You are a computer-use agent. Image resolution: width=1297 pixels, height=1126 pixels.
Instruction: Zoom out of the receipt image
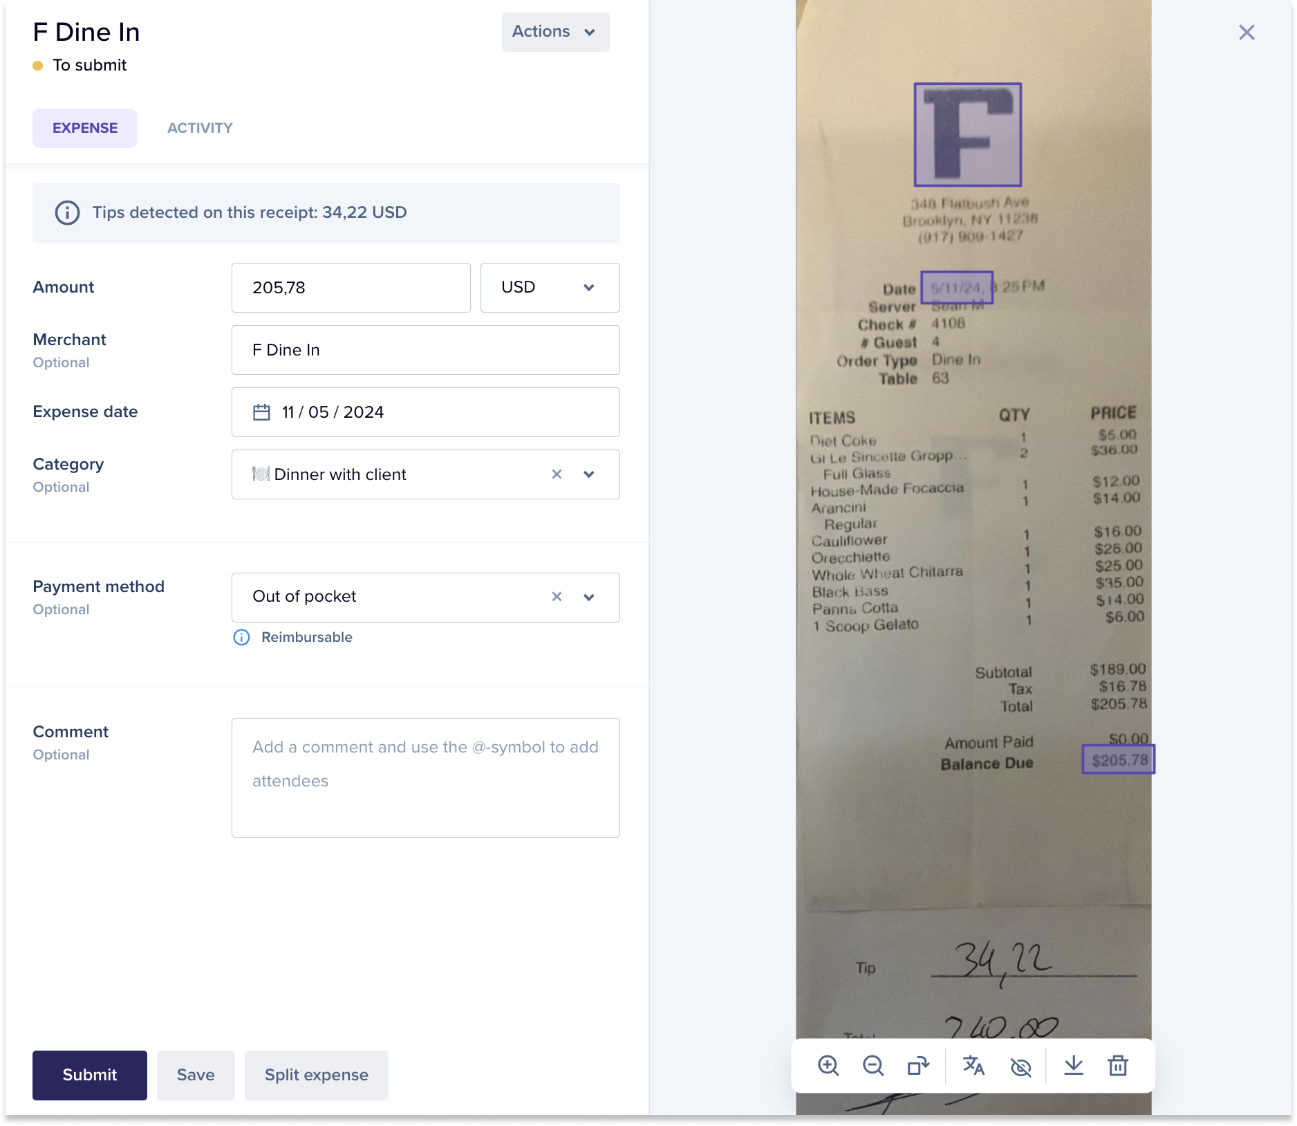[x=873, y=1066]
